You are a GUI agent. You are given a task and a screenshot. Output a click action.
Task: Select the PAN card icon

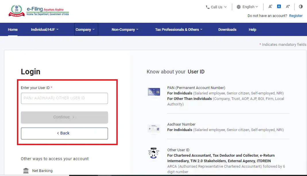pos(154,92)
